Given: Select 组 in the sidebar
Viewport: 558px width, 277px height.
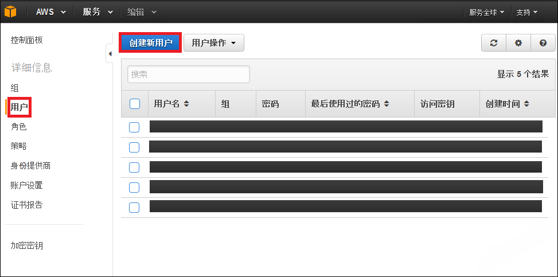Looking at the screenshot, I should [x=14, y=88].
